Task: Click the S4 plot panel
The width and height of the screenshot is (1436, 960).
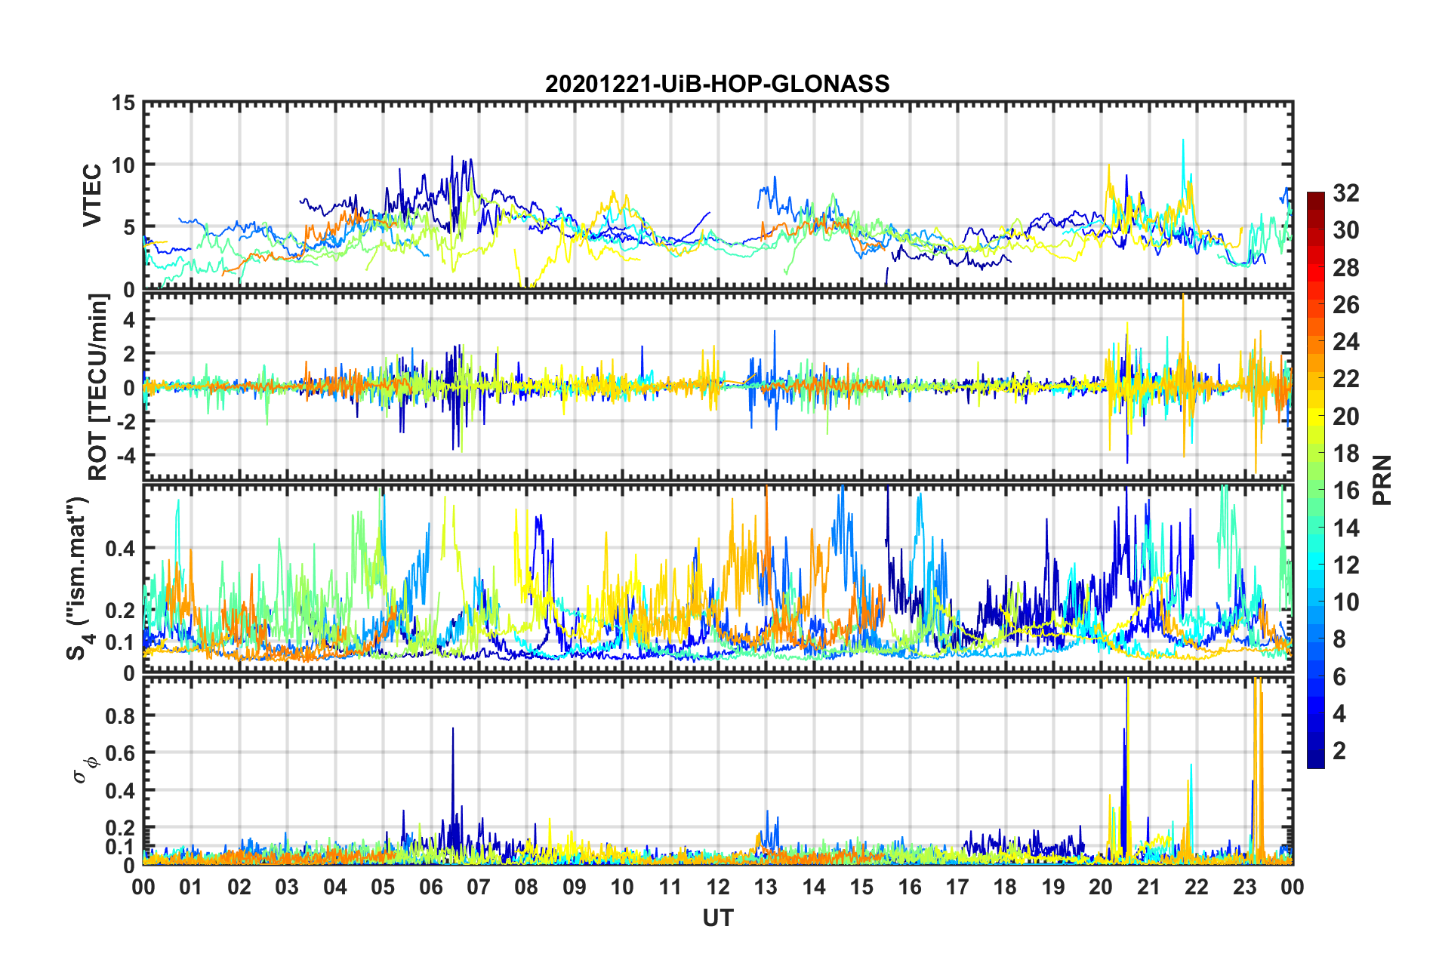Action: pyautogui.click(x=718, y=579)
